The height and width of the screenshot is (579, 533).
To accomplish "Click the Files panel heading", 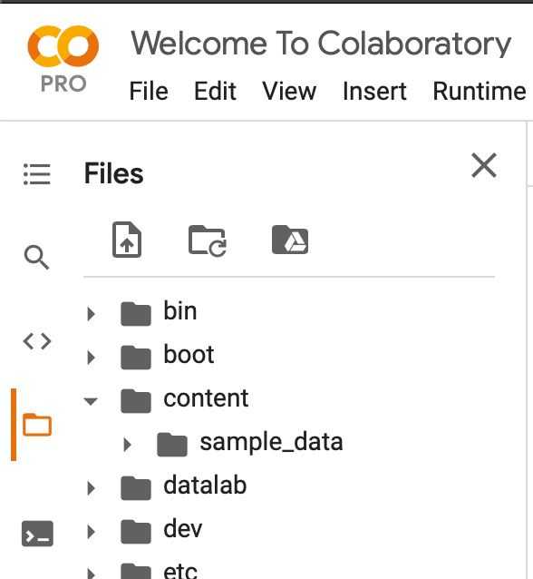I will [113, 173].
